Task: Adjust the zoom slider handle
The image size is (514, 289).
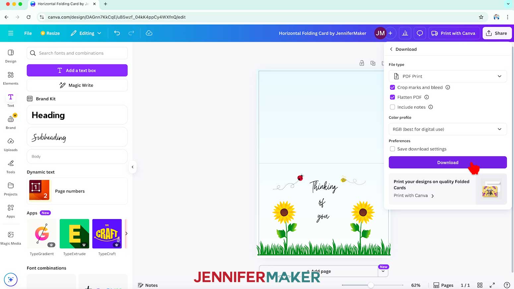Action: (x=371, y=285)
